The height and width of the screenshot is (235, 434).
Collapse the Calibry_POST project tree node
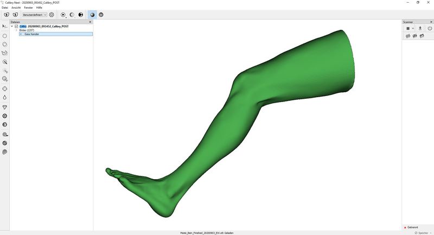pyautogui.click(x=12, y=26)
